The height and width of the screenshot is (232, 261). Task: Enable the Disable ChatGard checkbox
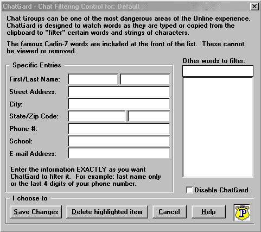point(189,190)
